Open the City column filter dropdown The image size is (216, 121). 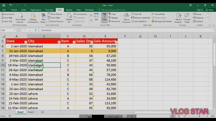click(59, 42)
